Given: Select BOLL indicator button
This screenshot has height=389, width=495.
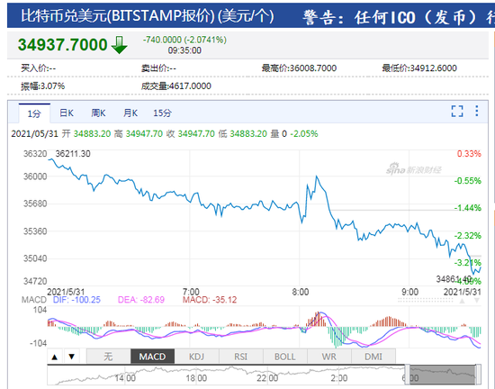Looking at the screenshot, I should 285,357.
